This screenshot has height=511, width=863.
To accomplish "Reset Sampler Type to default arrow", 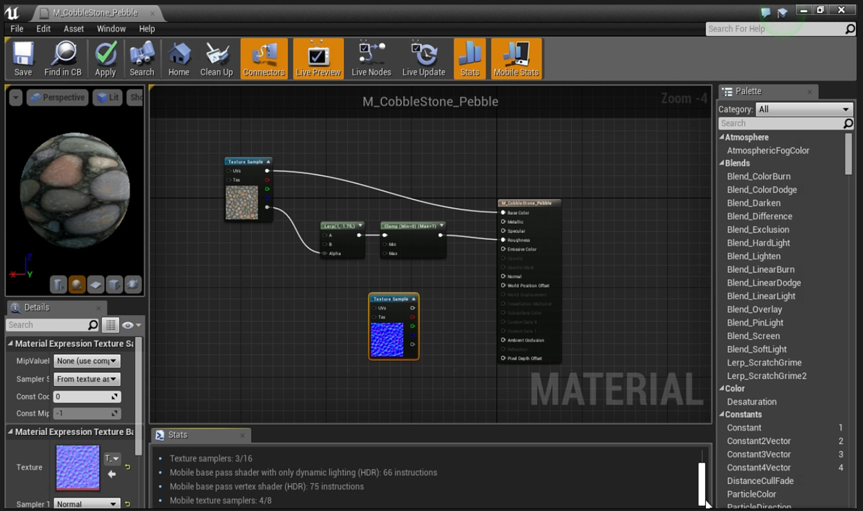I will 128,504.
